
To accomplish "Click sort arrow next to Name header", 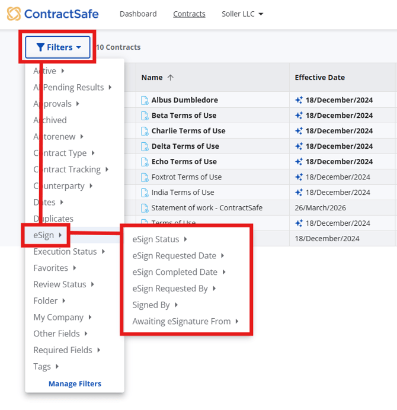I will [171, 78].
